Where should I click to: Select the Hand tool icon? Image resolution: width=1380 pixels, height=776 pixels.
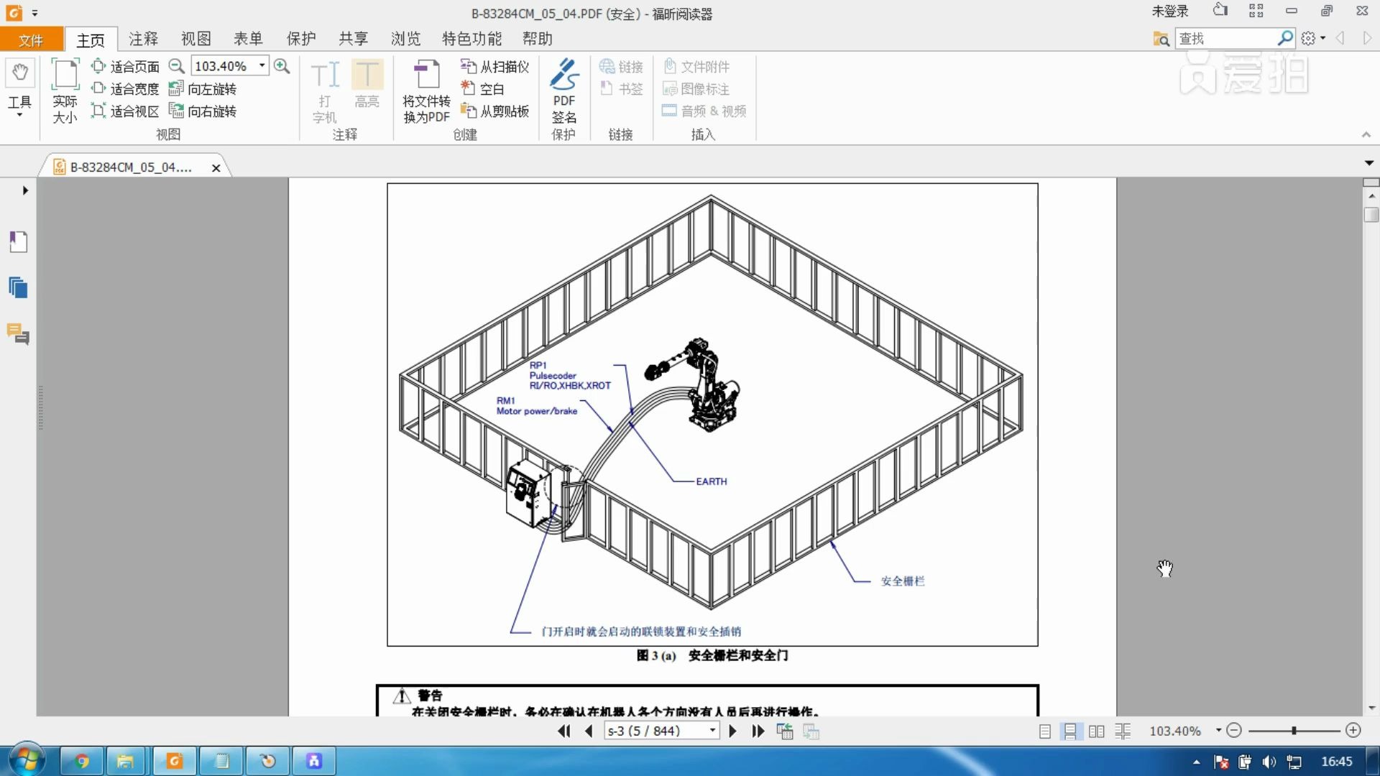(x=19, y=72)
